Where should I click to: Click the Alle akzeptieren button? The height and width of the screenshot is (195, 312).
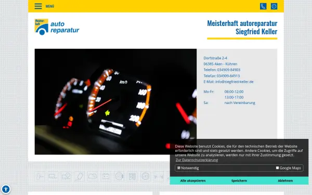[193, 180]
